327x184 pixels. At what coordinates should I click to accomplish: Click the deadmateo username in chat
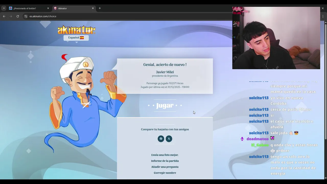258,139
